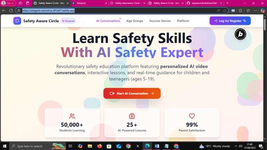Open File Explorer from taskbar
Viewport: 267px width, 150px height.
[x=90, y=146]
